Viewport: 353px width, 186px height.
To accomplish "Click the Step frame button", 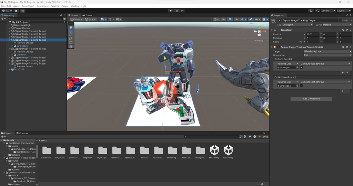I will pyautogui.click(x=183, y=11).
